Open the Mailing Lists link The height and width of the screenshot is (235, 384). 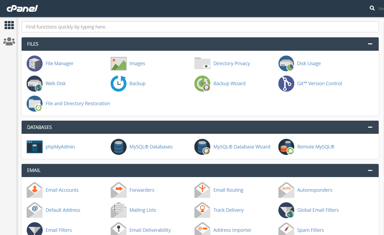pyautogui.click(x=143, y=210)
